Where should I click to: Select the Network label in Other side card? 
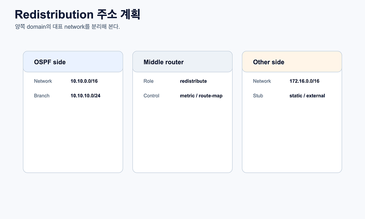(x=262, y=81)
